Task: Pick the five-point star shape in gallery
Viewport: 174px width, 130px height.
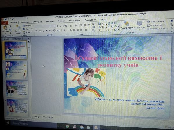Action: click(115, 29)
